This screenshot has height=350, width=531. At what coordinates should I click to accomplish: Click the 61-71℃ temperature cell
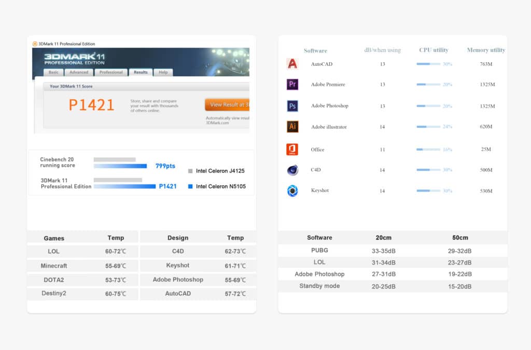tap(235, 266)
